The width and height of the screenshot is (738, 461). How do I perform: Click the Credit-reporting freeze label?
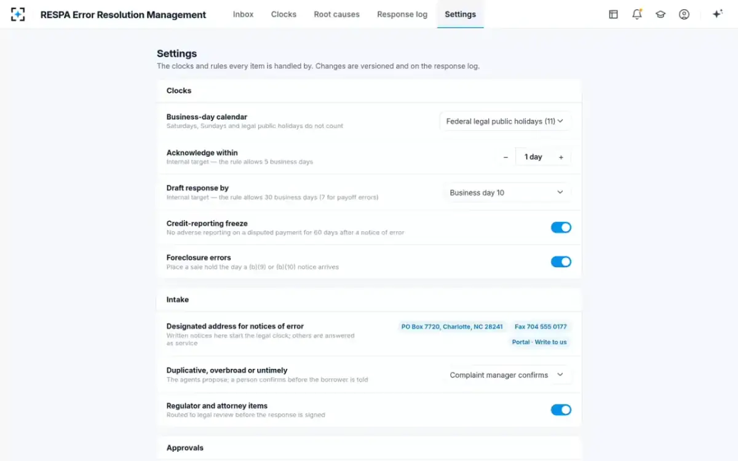click(x=207, y=224)
